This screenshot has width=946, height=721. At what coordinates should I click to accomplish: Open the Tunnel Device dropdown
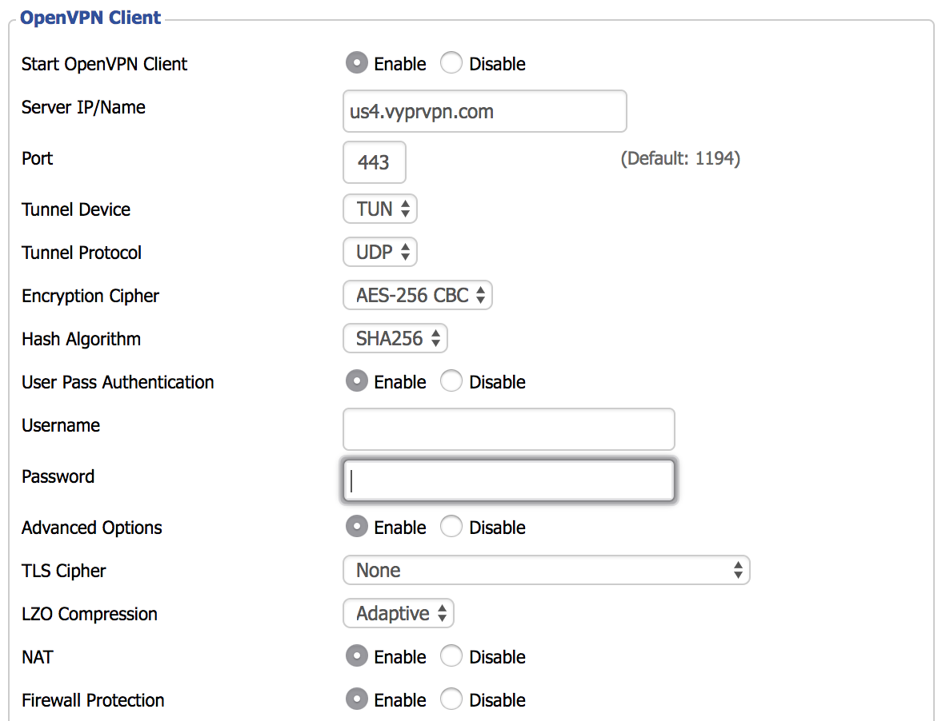click(380, 209)
